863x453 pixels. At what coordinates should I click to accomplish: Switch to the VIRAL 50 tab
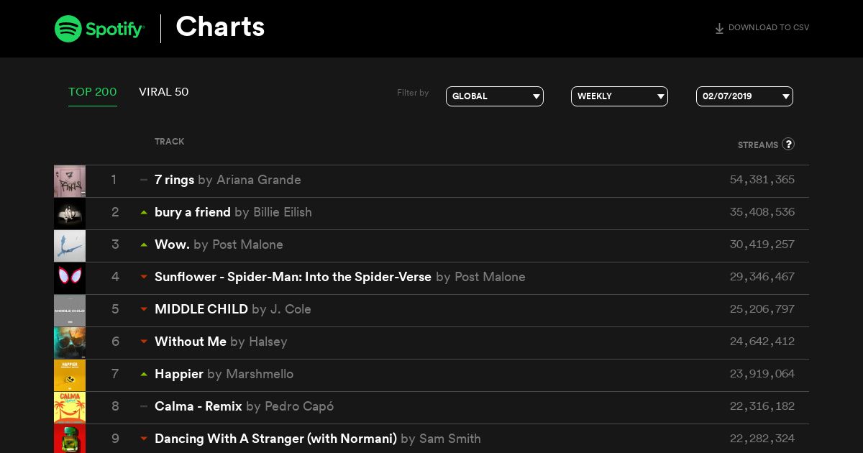(x=164, y=92)
